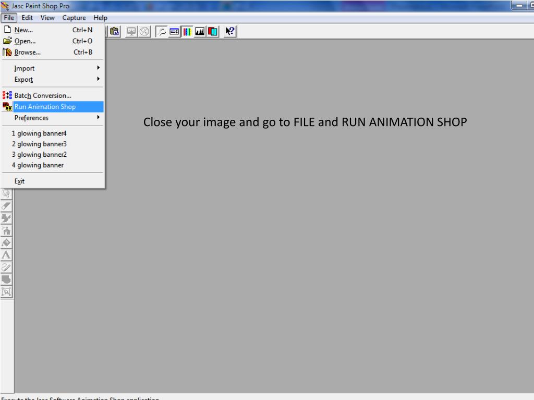This screenshot has height=400, width=534.
Task: Close the File menu via File
Action: click(x=9, y=18)
